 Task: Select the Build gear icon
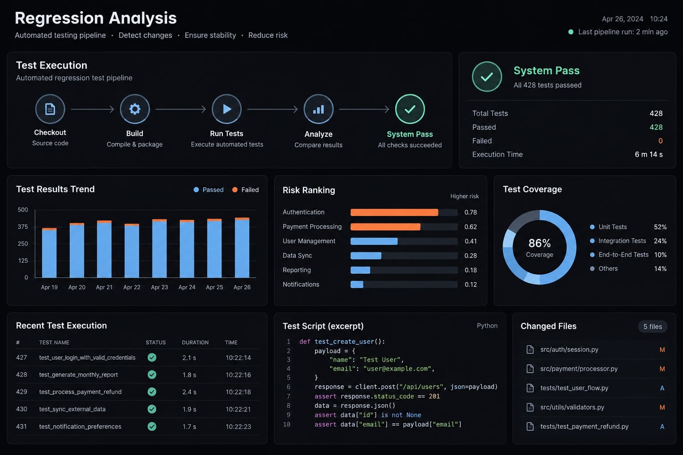point(135,109)
